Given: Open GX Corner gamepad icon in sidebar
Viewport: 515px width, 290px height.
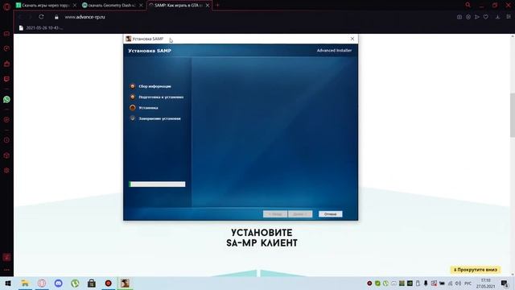Looking at the screenshot, I should (x=6, y=34).
